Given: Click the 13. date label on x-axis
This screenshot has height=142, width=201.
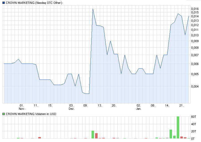Looking at the screenshot, I should pyautogui.click(x=100, y=105).
